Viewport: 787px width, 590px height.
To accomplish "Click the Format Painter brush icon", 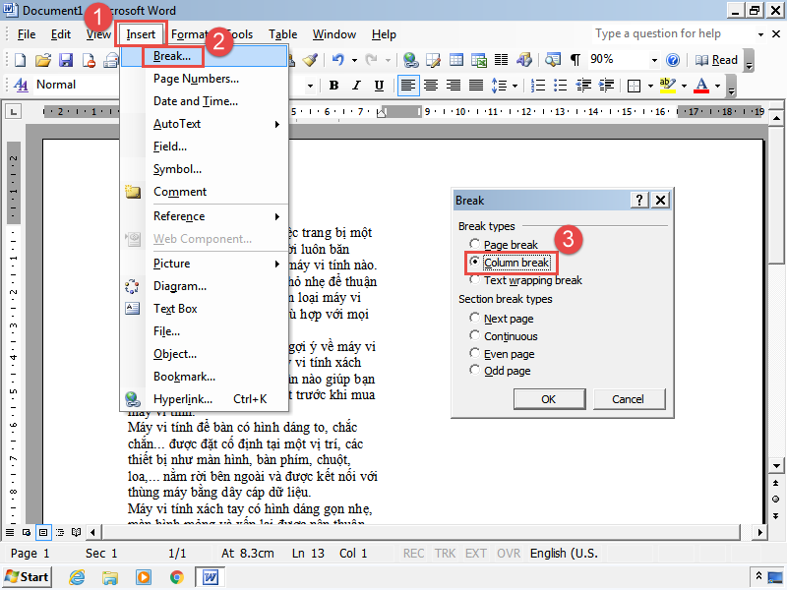I will point(310,60).
